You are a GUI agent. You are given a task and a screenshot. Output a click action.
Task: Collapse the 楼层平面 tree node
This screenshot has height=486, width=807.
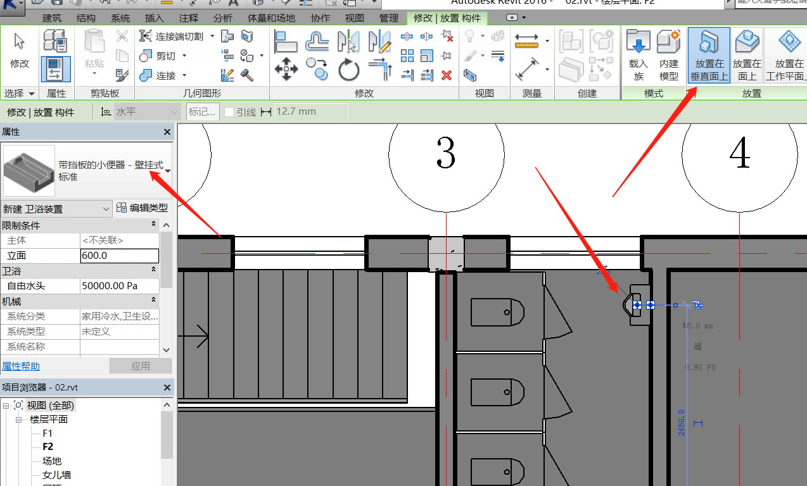click(19, 420)
